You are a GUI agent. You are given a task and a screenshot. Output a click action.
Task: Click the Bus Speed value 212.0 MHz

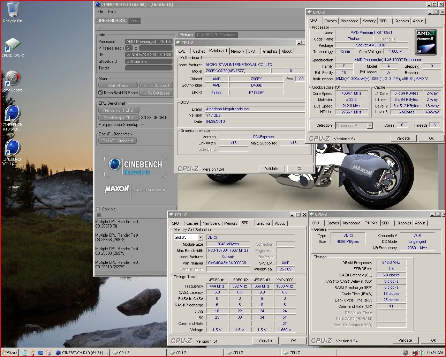point(351,106)
